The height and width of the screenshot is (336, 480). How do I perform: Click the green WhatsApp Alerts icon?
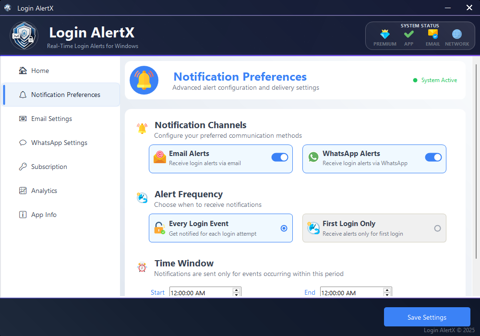pyautogui.click(x=313, y=157)
